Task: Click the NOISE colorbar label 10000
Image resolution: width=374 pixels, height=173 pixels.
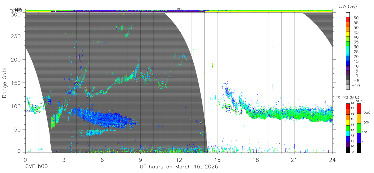Action: tap(366, 113)
